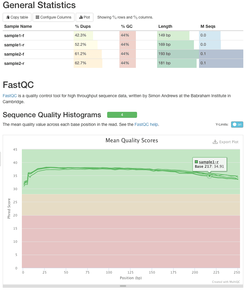
Task: Sort table by M Seqs column header
Action: [x=208, y=26]
